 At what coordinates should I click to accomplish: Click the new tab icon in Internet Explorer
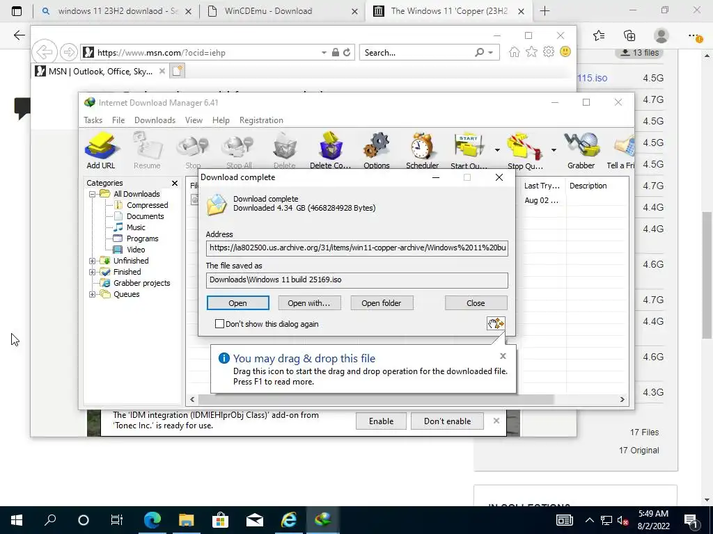pyautogui.click(x=178, y=71)
